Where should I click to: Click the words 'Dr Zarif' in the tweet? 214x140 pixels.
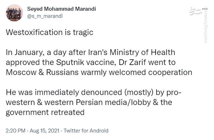(132, 62)
